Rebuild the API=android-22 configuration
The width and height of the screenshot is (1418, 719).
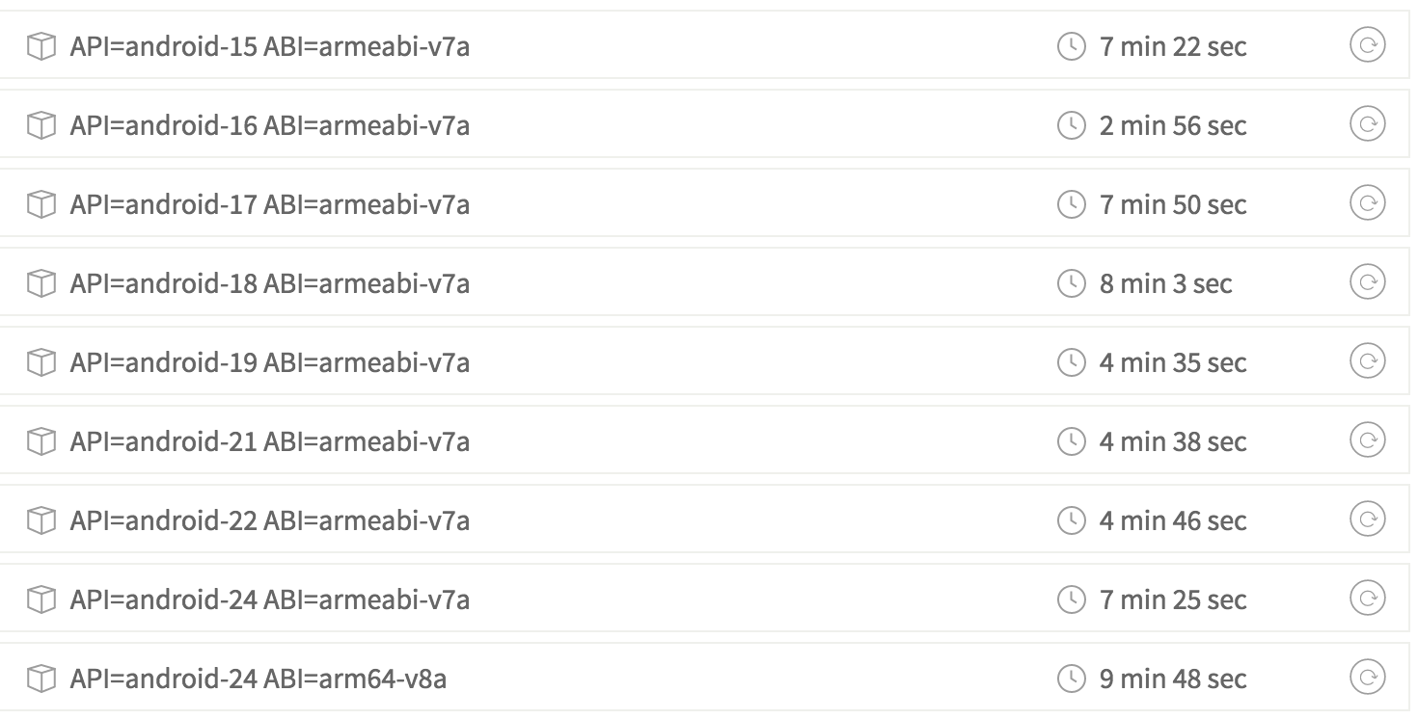[x=1369, y=519]
